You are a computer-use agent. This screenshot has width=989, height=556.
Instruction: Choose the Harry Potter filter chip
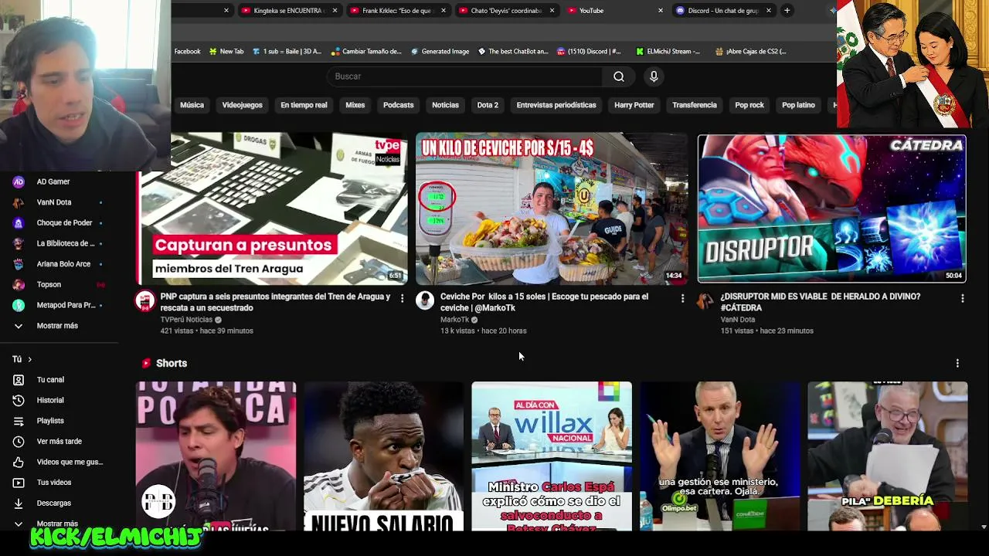click(x=634, y=105)
